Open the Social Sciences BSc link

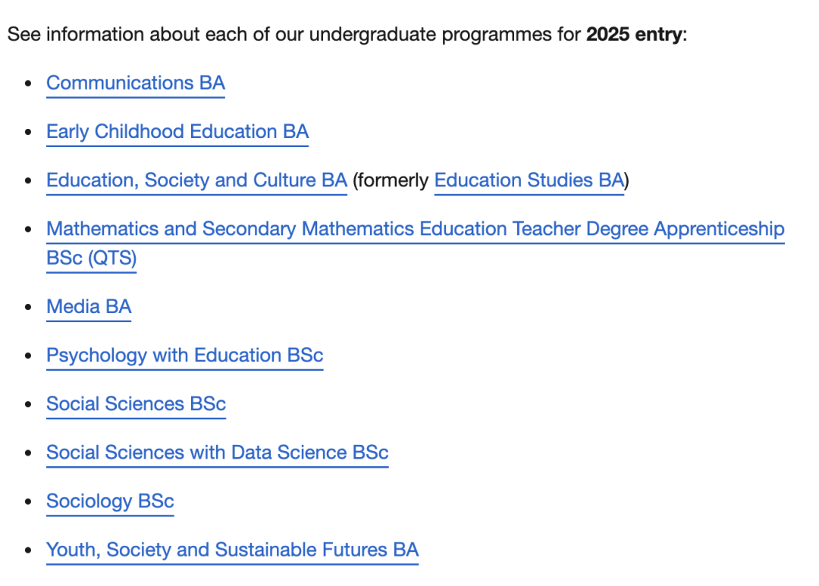[x=136, y=404]
